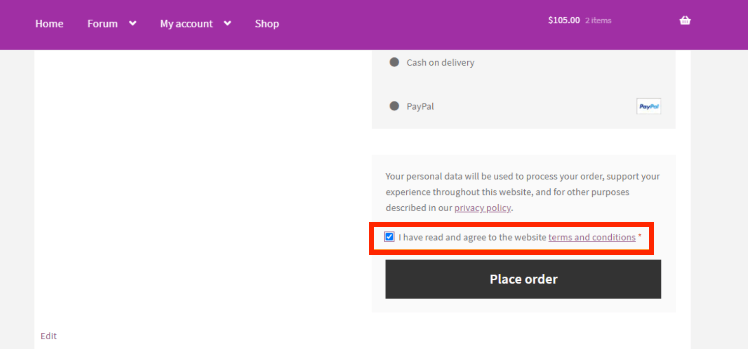Open the shopping basket icon
Image resolution: width=748 pixels, height=349 pixels.
point(685,20)
